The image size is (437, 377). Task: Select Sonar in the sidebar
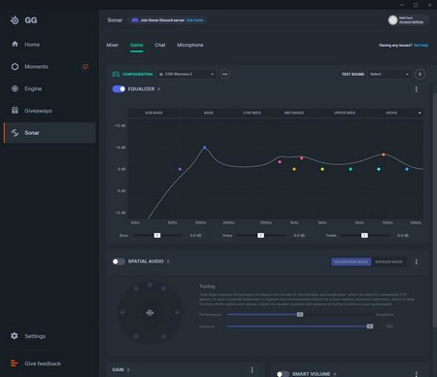tap(50, 133)
